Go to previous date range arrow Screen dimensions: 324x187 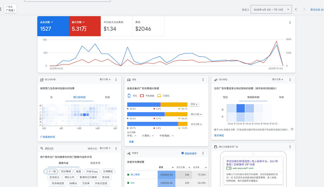click(x=296, y=9)
